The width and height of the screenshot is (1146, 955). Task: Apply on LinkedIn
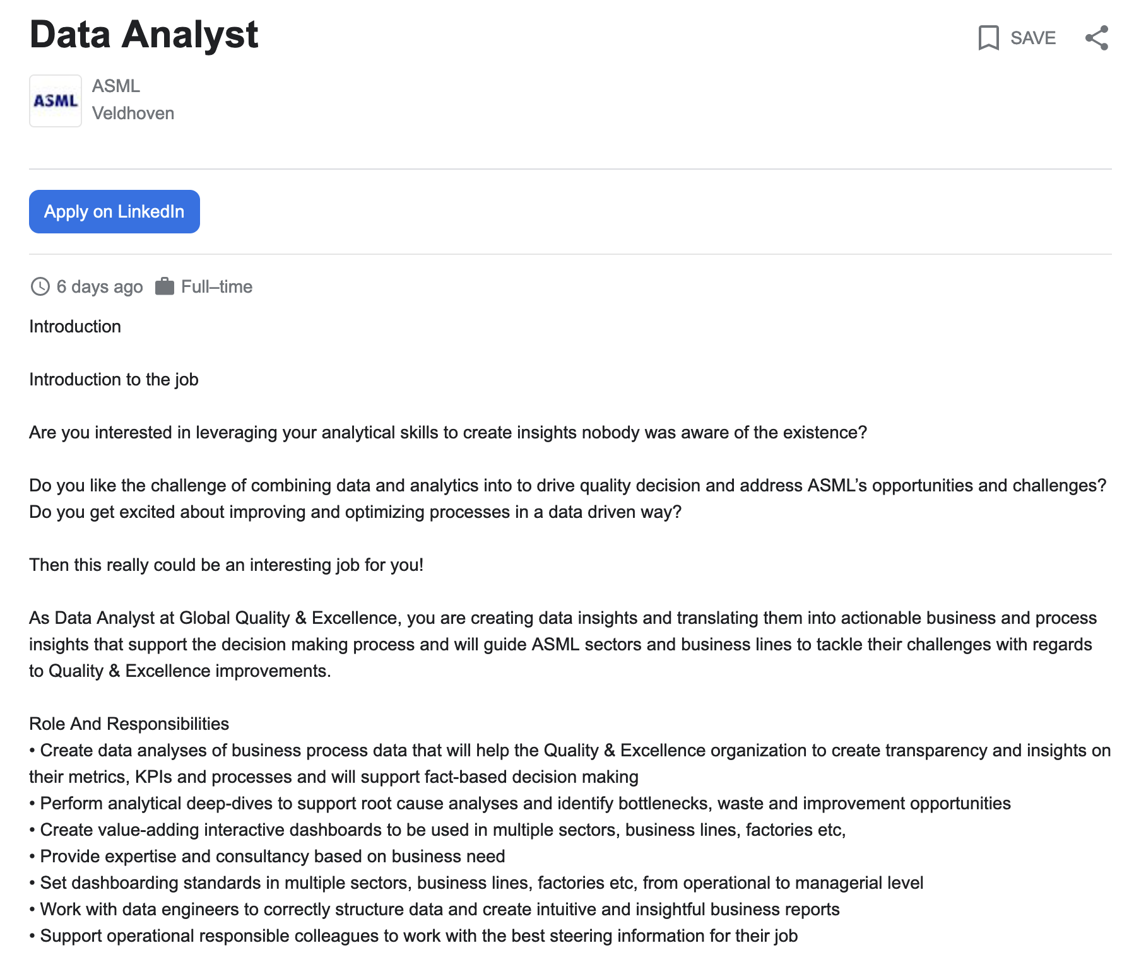click(114, 211)
